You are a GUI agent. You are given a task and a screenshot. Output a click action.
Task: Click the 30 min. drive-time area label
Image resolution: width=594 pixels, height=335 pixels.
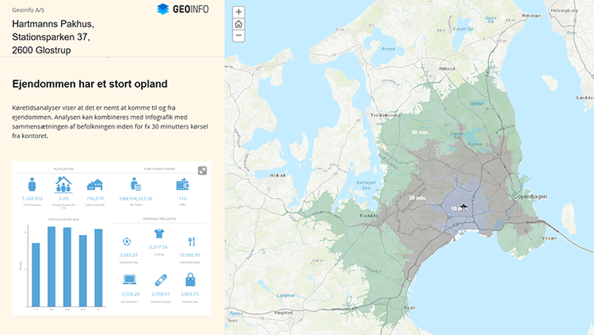[420, 131]
